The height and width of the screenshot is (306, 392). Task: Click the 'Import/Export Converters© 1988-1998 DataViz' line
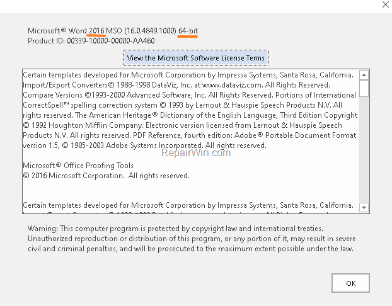[x=176, y=85]
